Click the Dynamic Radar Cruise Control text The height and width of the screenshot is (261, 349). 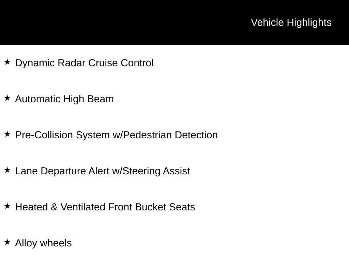tap(85, 63)
